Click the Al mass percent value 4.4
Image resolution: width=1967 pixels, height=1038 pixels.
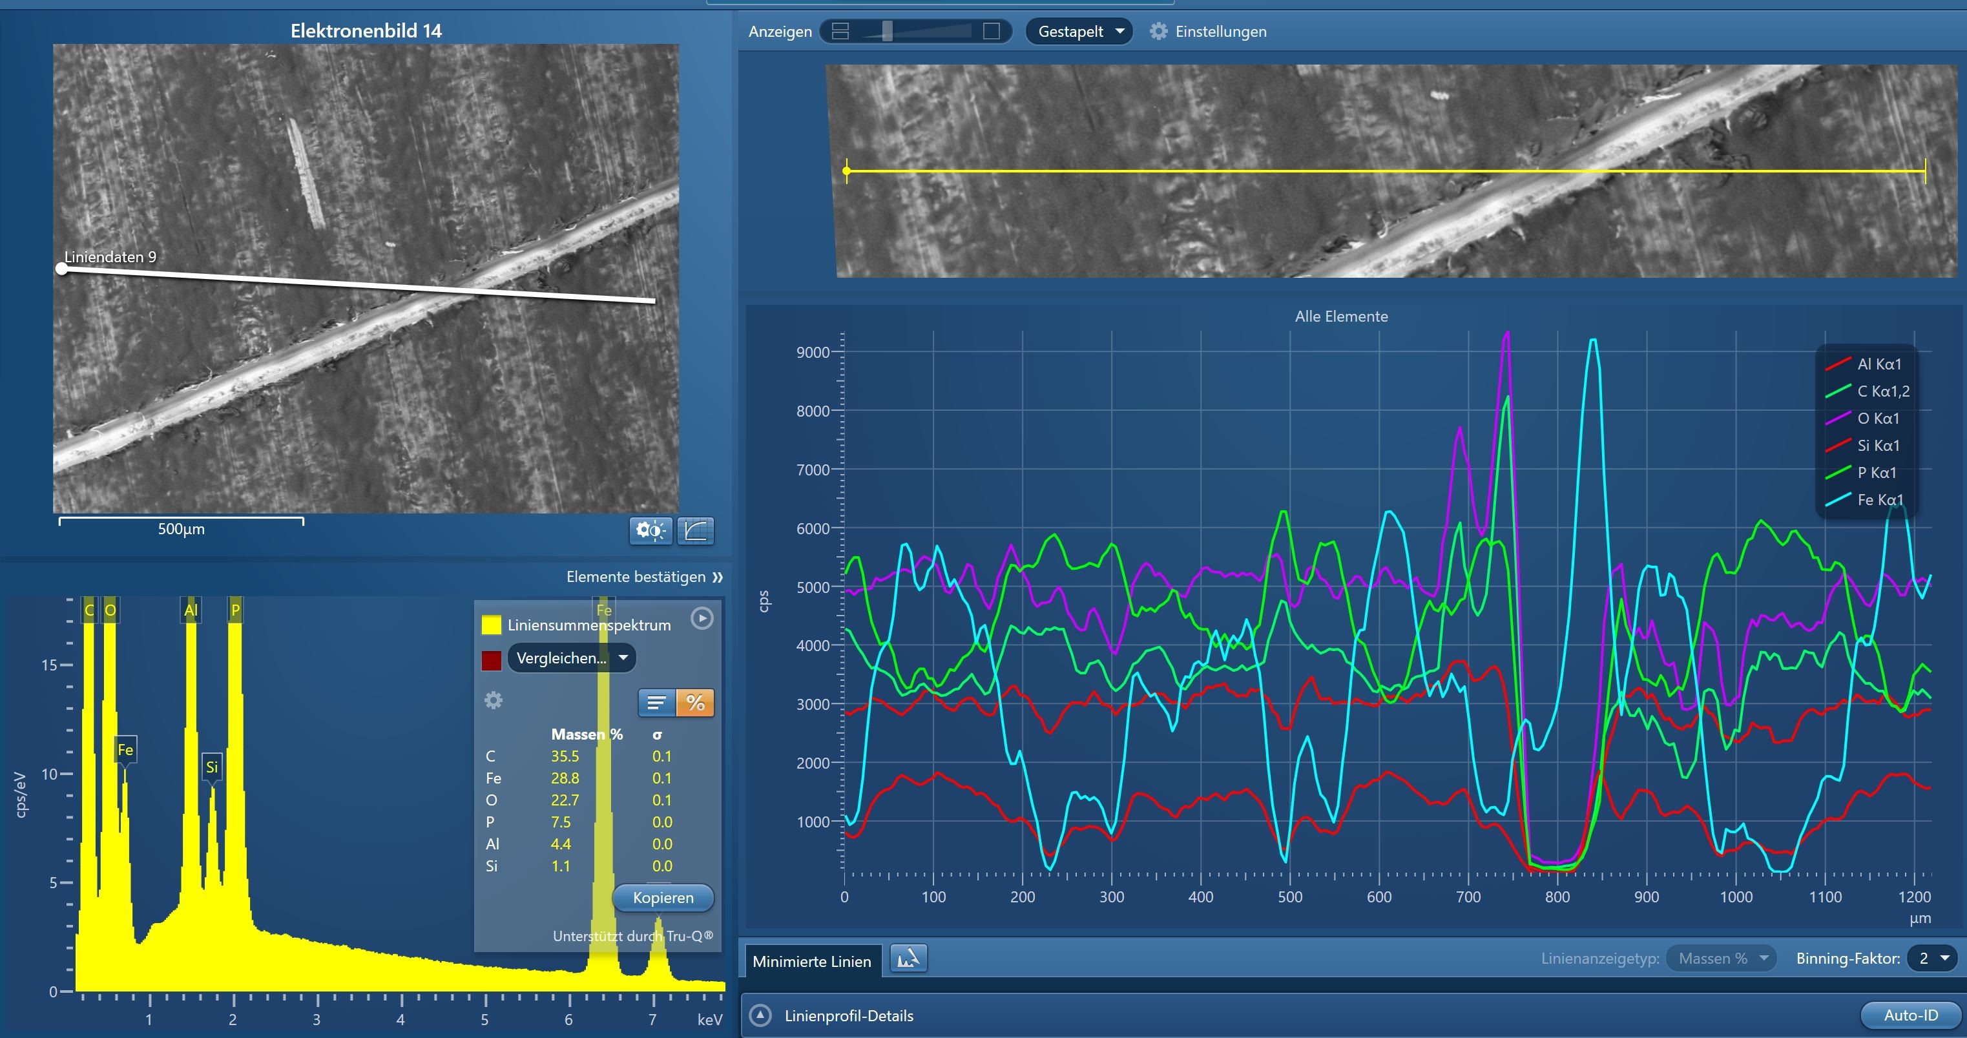pos(561,844)
